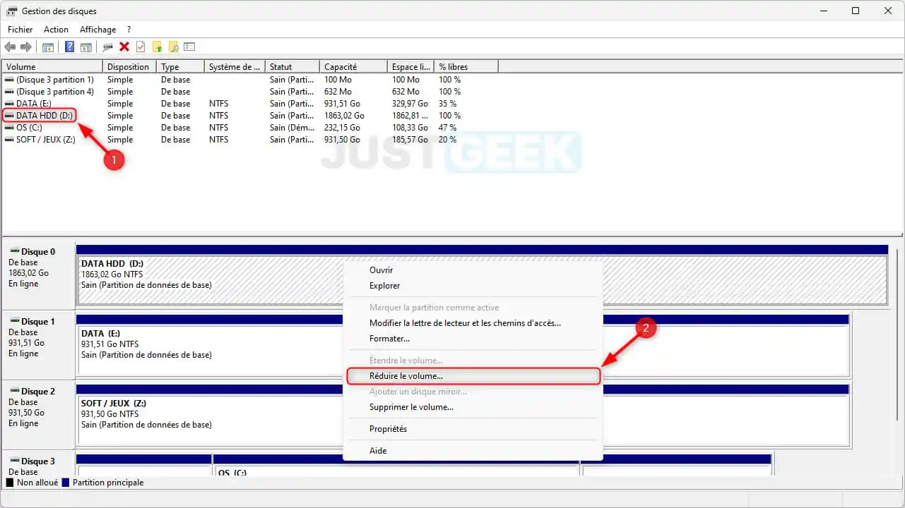905x508 pixels.
Task: Click the Disque 2 disk header panel
Action: 39,415
